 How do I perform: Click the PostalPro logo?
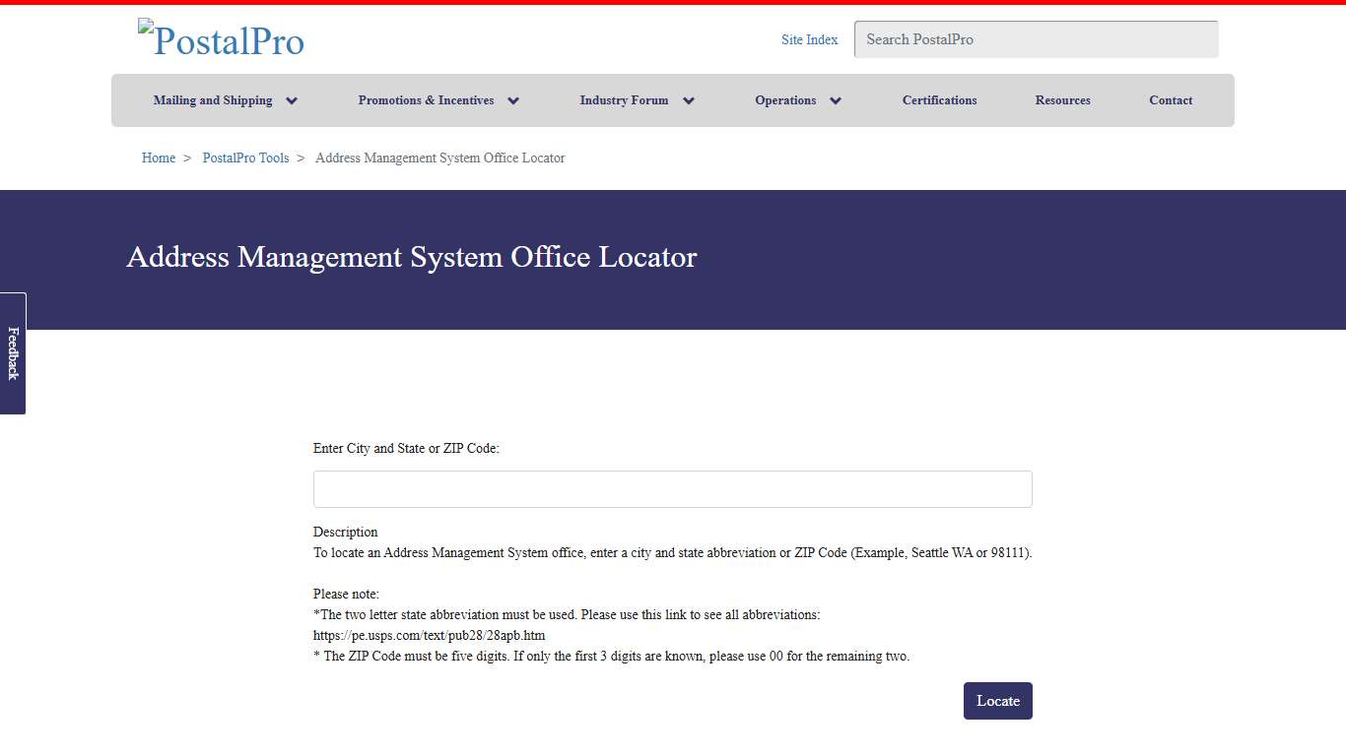[x=221, y=39]
